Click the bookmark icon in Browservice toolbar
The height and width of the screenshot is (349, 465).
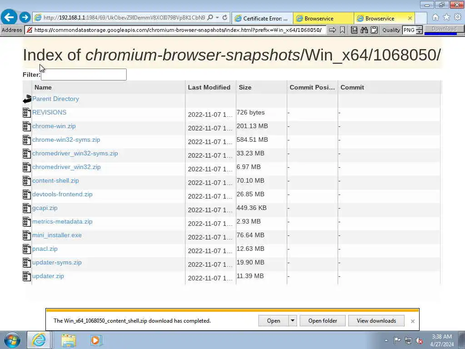[x=342, y=30]
